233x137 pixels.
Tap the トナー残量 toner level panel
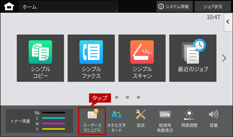pos(39,121)
